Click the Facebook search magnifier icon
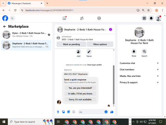The image size is (166, 125). click(x=12, y=18)
